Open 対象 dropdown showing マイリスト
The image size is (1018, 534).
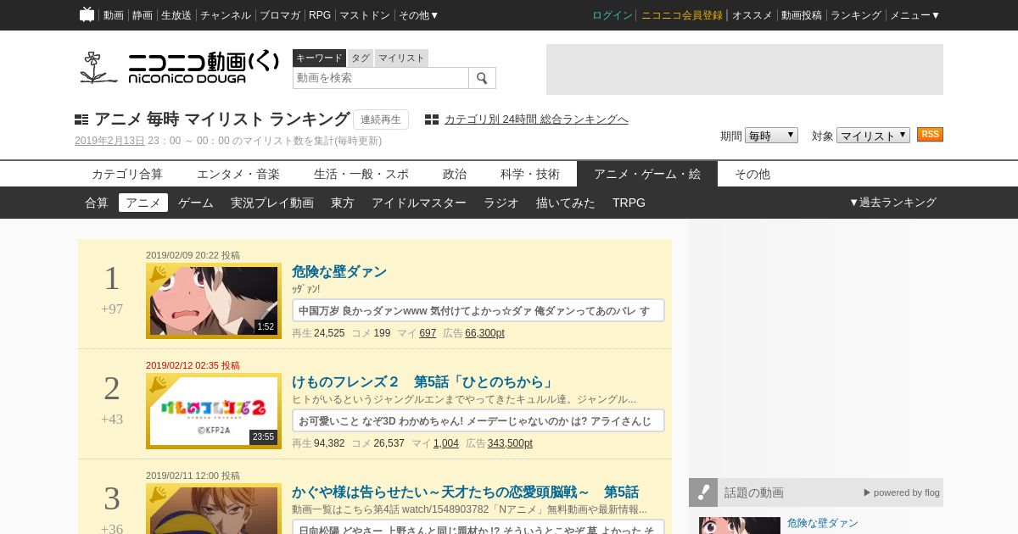[x=873, y=136]
